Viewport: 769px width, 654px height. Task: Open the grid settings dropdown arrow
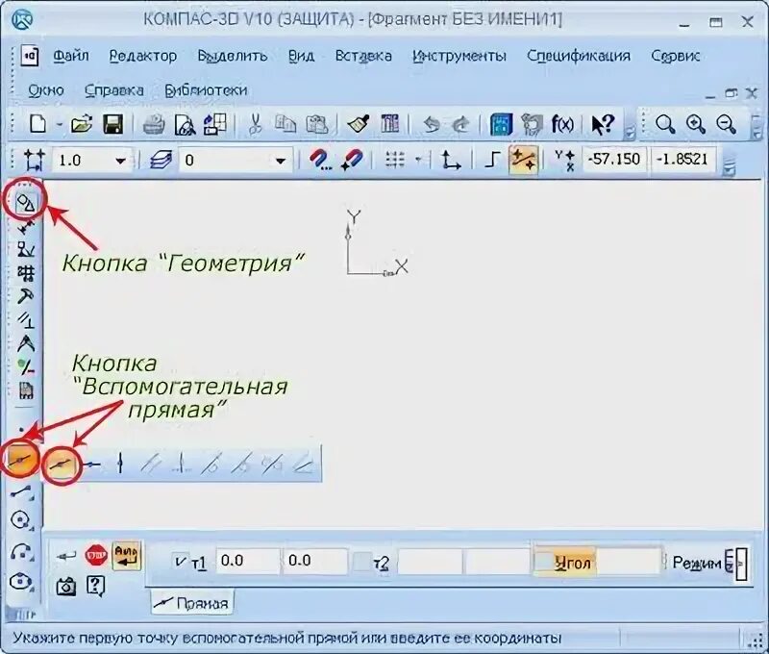418,160
